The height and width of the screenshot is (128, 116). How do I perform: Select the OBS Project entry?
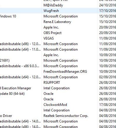click(x=52, y=33)
